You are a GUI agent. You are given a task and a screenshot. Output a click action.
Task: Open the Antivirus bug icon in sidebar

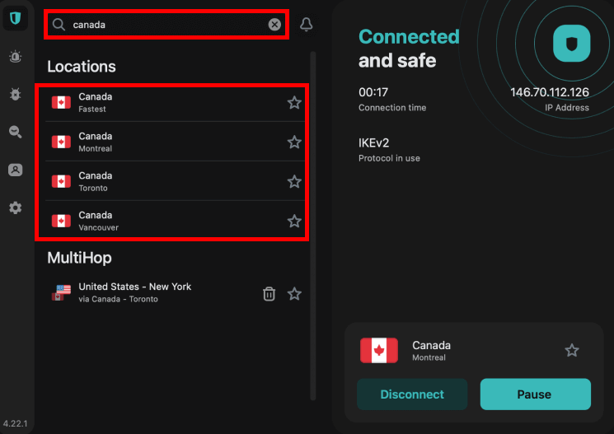[16, 95]
